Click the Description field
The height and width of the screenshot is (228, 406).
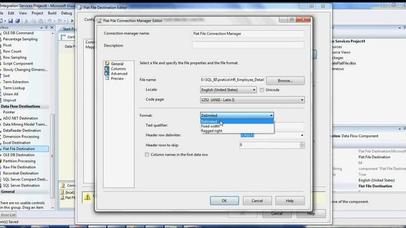tap(248, 45)
